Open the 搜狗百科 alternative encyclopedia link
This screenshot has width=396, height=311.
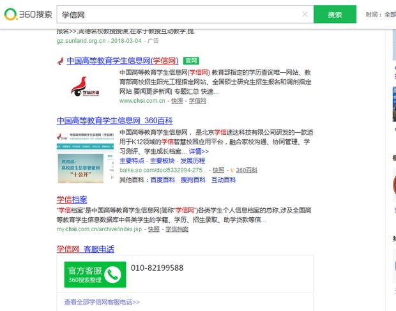pyautogui.click(x=193, y=180)
